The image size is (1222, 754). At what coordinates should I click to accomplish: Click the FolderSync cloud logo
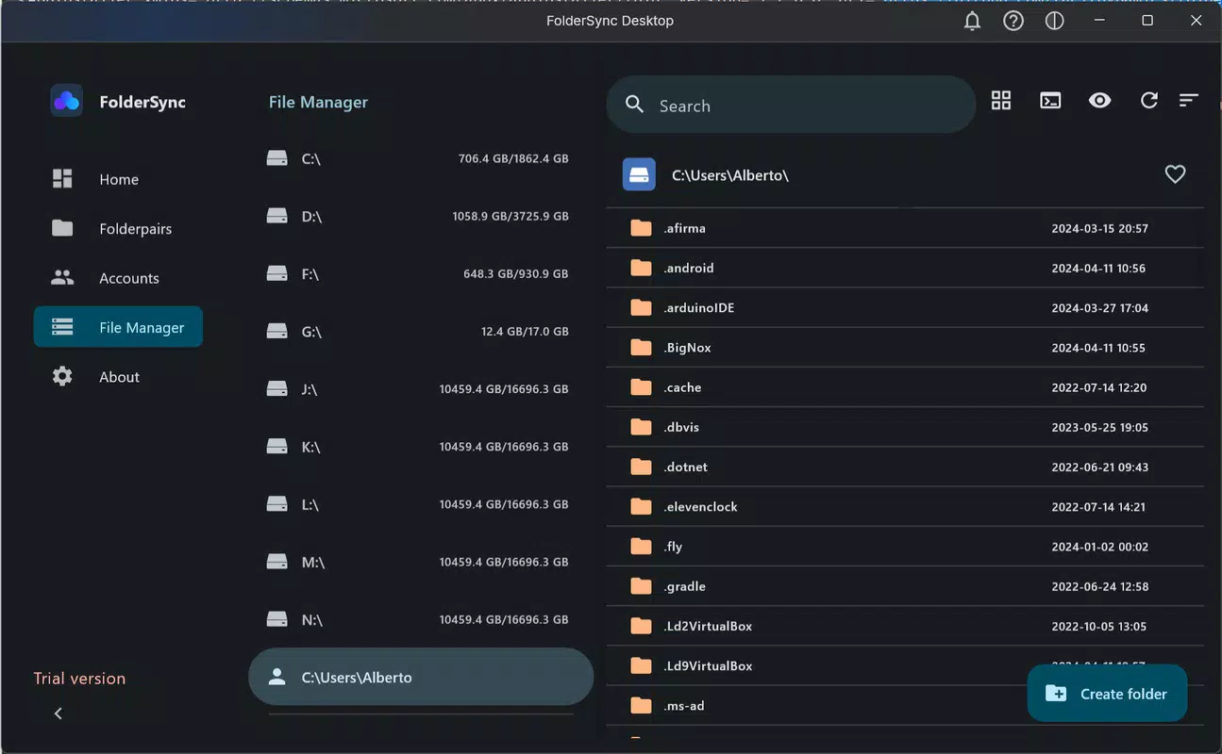pos(66,101)
